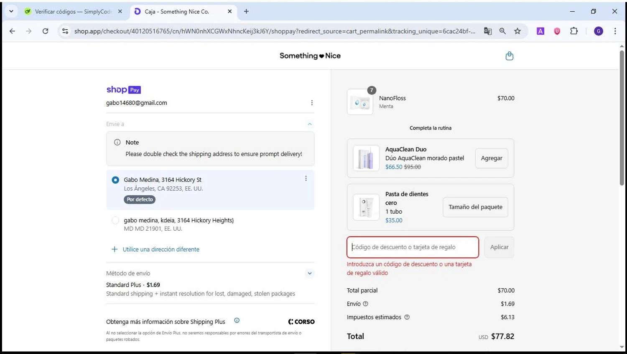Click the discount code input field
The width and height of the screenshot is (627, 354).
pos(413,247)
